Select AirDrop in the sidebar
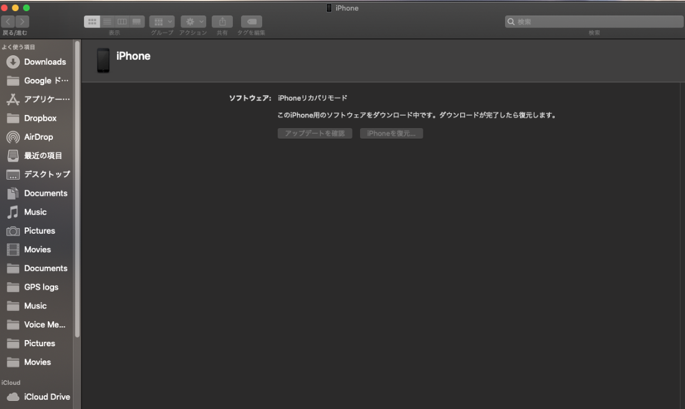The height and width of the screenshot is (409, 685). 37,137
